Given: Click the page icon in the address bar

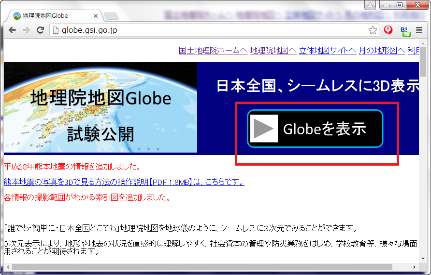Looking at the screenshot, I should [x=56, y=30].
